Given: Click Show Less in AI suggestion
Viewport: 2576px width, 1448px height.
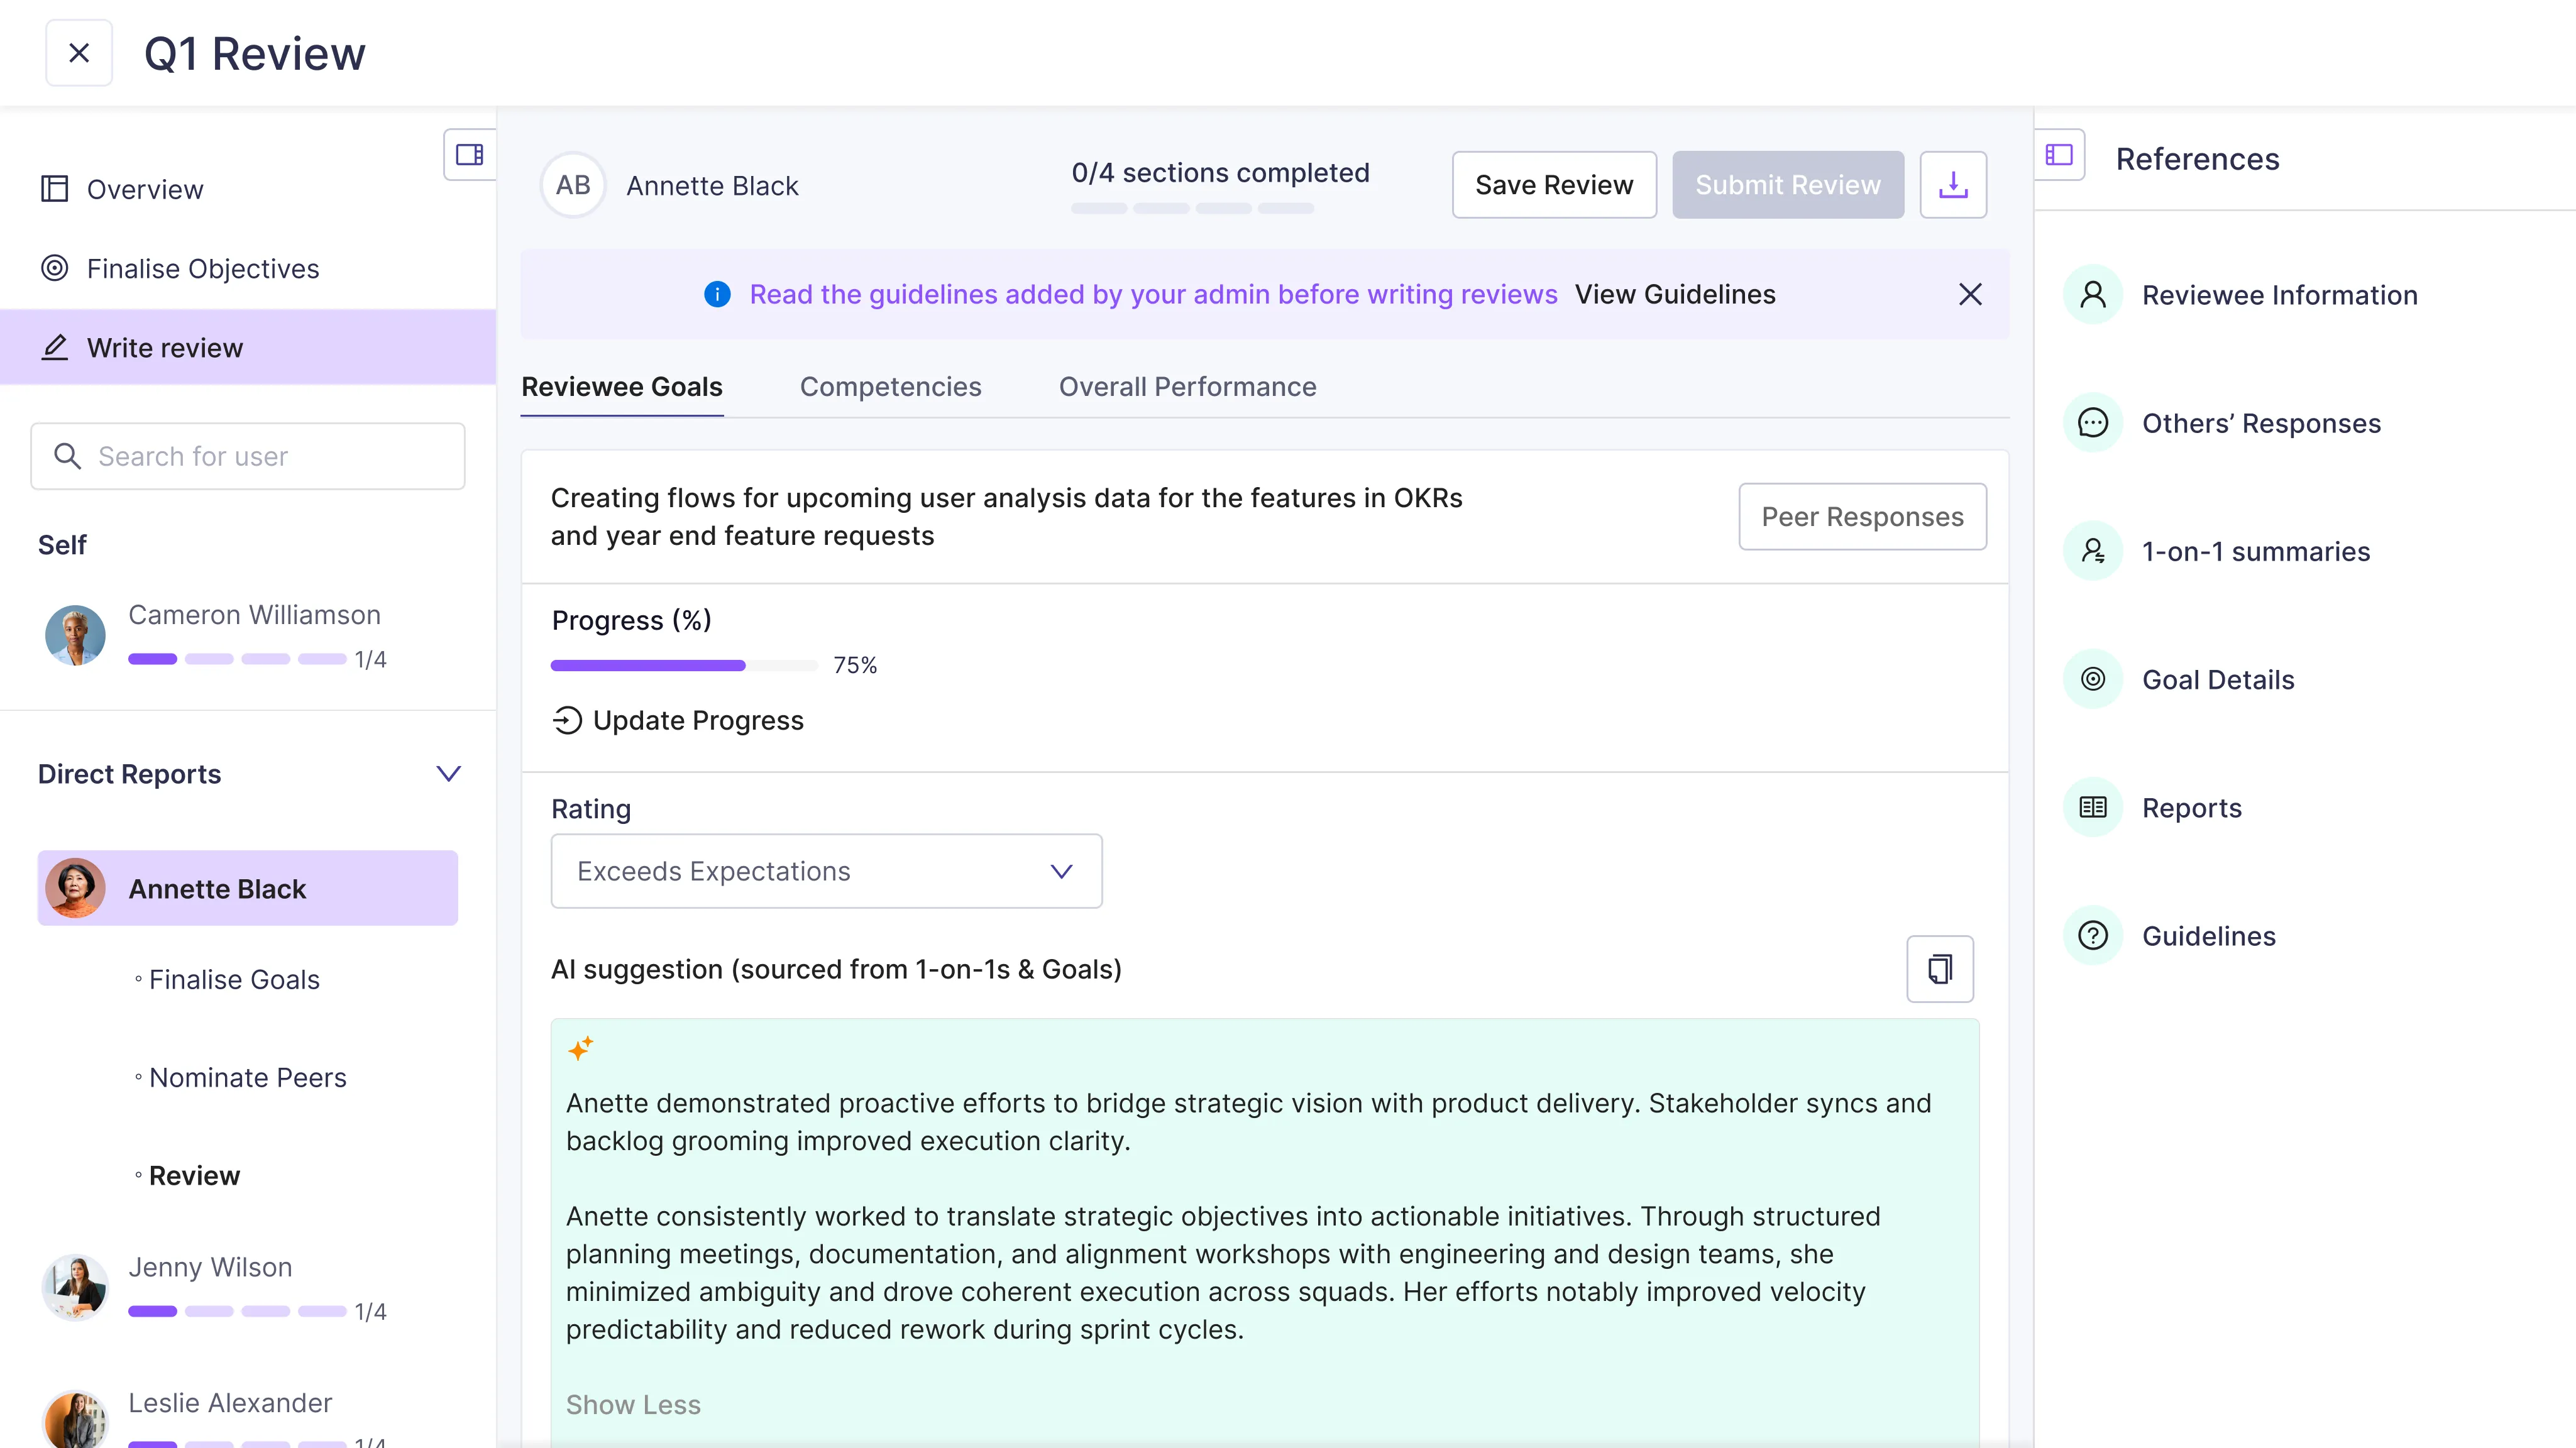Looking at the screenshot, I should point(633,1405).
